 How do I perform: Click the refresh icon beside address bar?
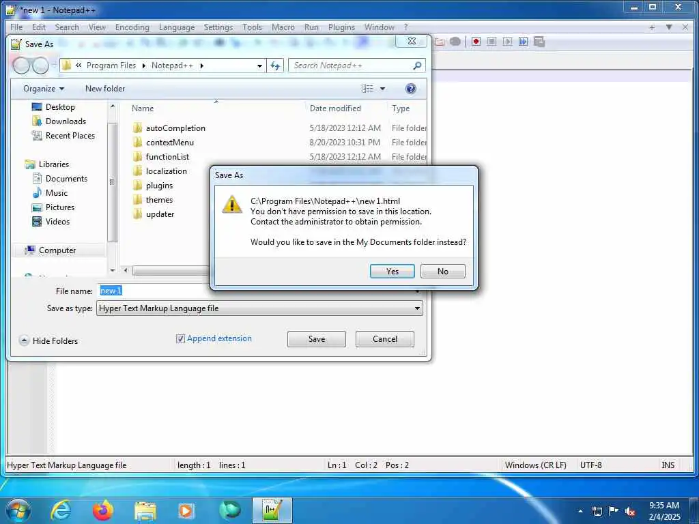tap(275, 66)
